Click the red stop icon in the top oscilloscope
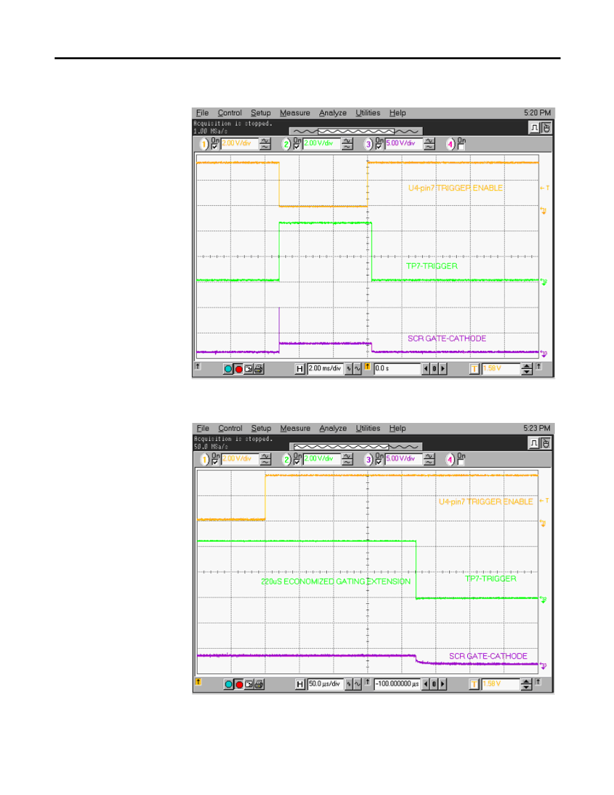Viewport: 614px width, 795px height. tap(239, 369)
